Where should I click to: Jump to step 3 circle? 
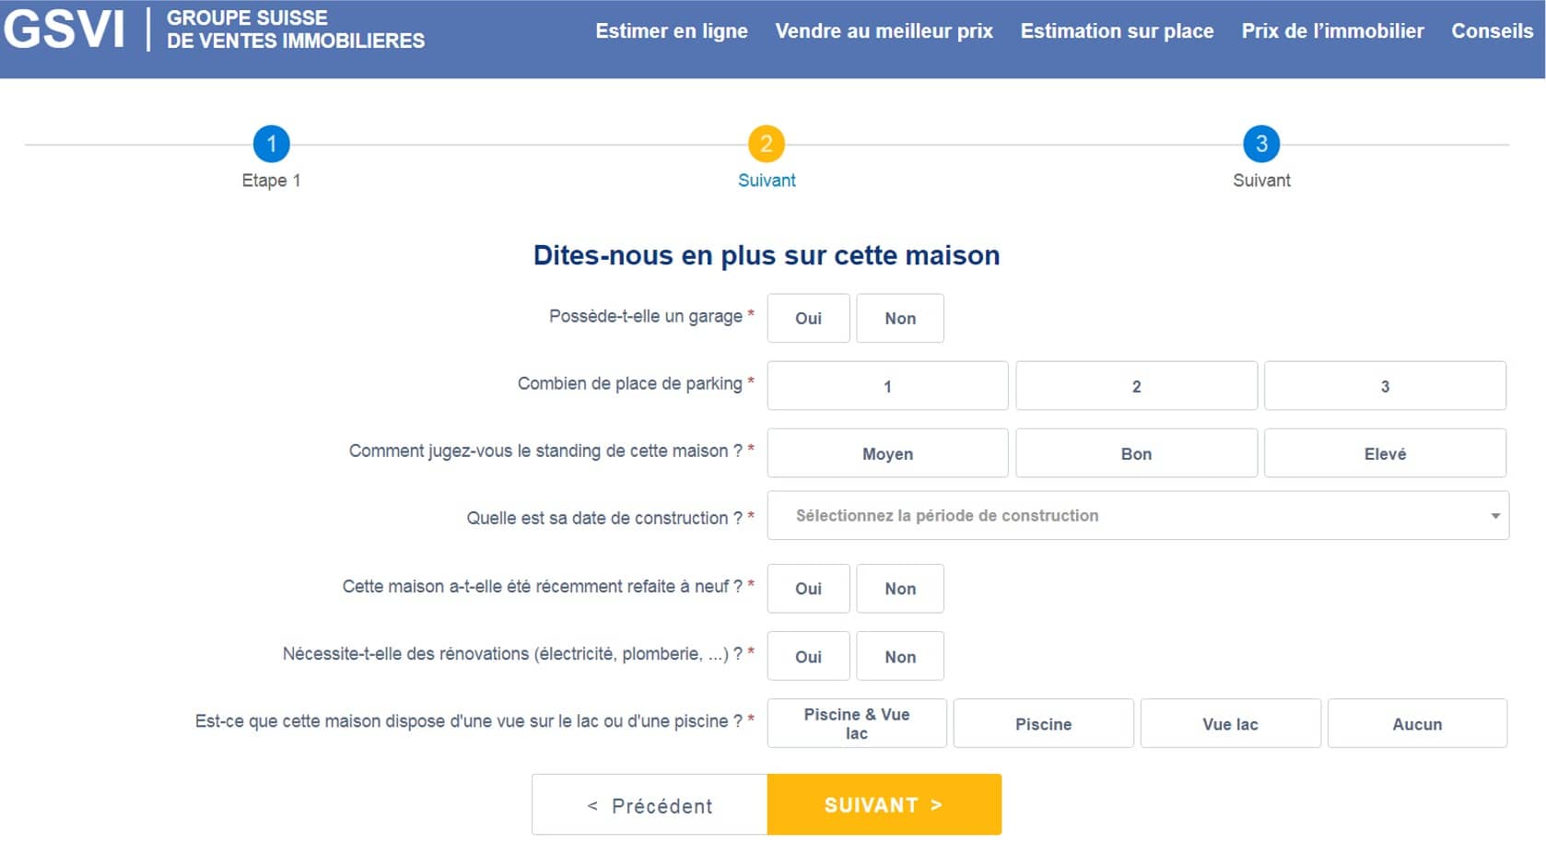click(x=1260, y=144)
